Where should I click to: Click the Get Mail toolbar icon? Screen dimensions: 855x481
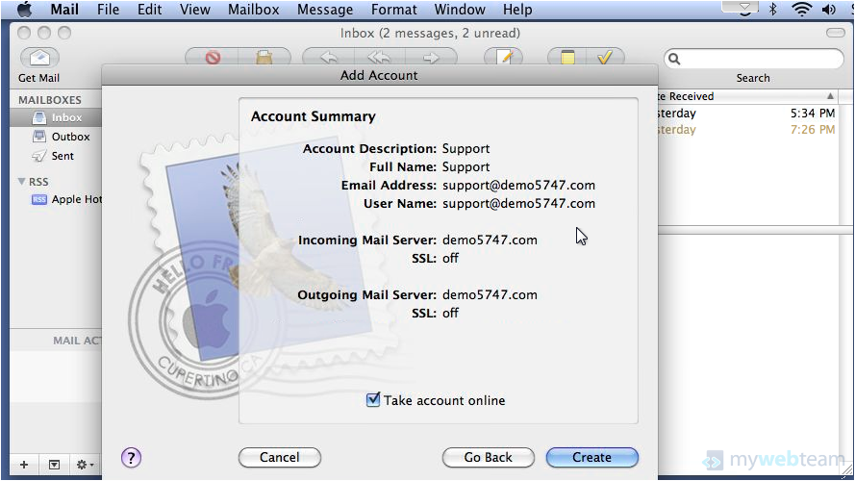(38, 59)
